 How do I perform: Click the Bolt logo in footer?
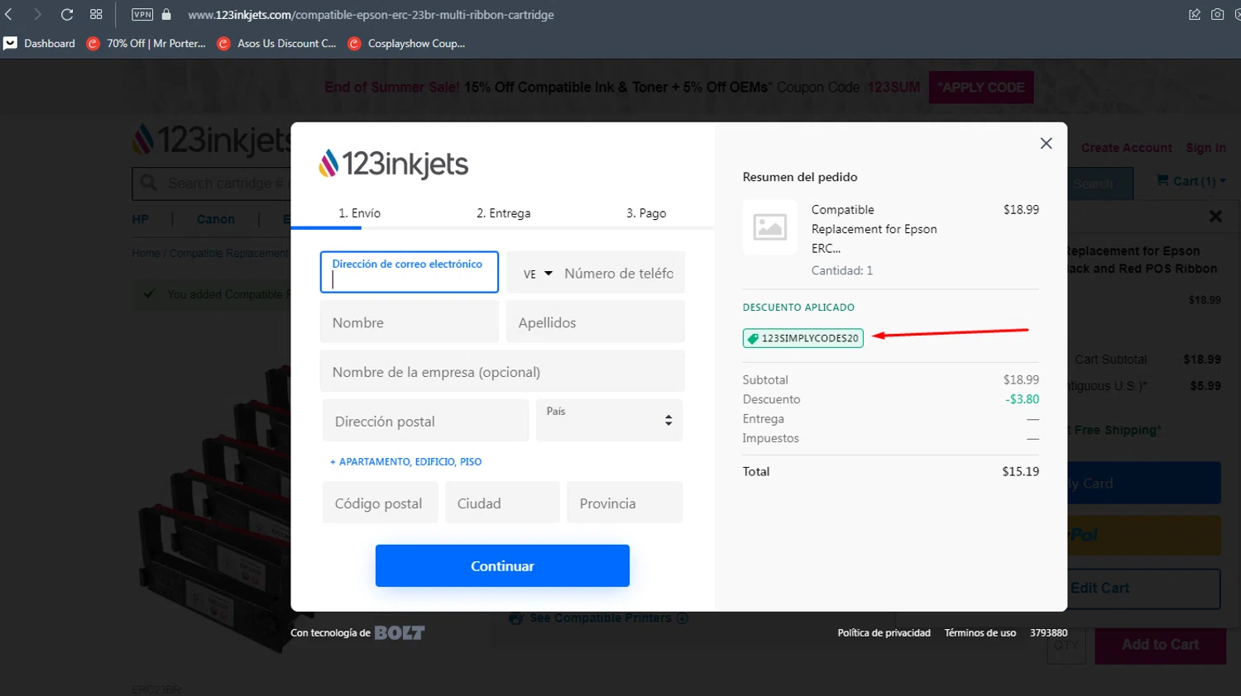point(400,633)
